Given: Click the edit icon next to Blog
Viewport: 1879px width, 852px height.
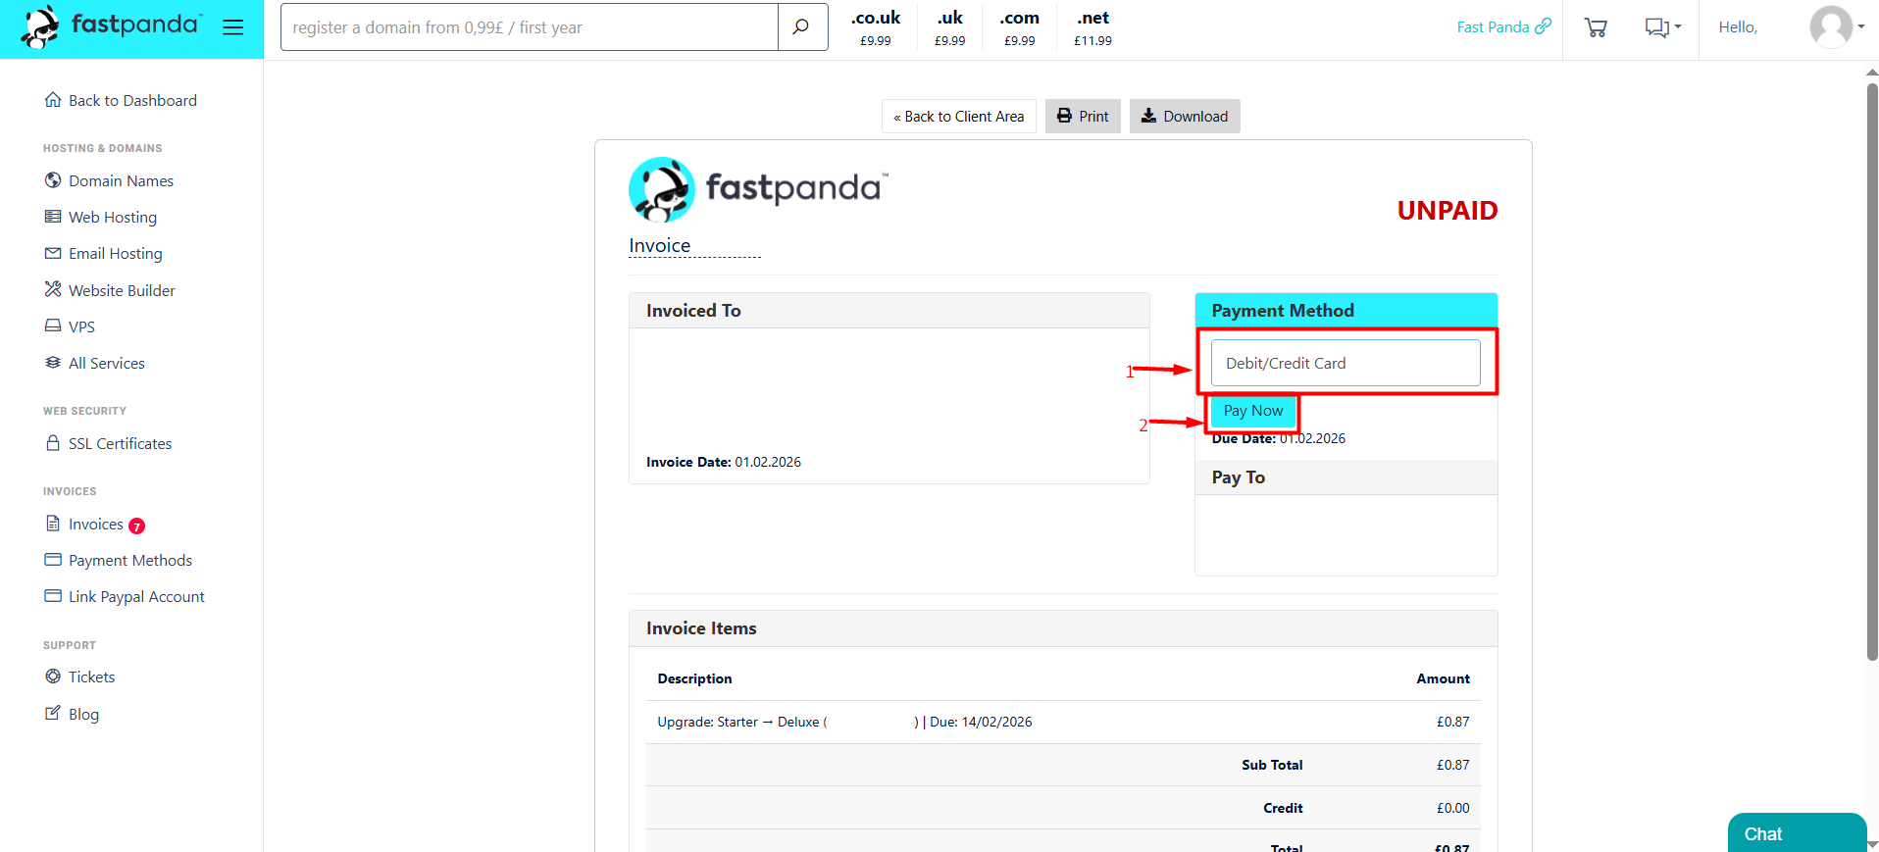Looking at the screenshot, I should 53,713.
